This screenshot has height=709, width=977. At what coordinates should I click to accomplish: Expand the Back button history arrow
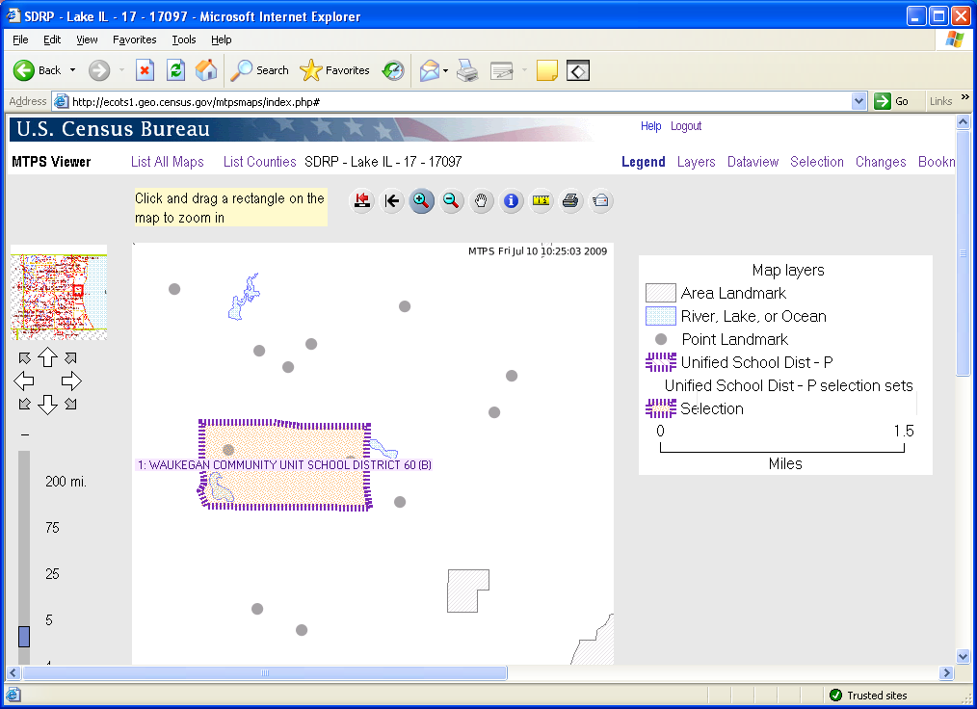pos(70,70)
